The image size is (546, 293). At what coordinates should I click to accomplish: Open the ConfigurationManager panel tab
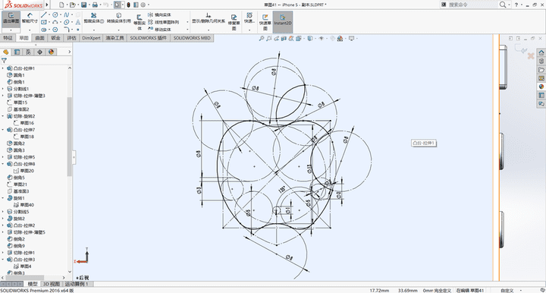coord(29,52)
